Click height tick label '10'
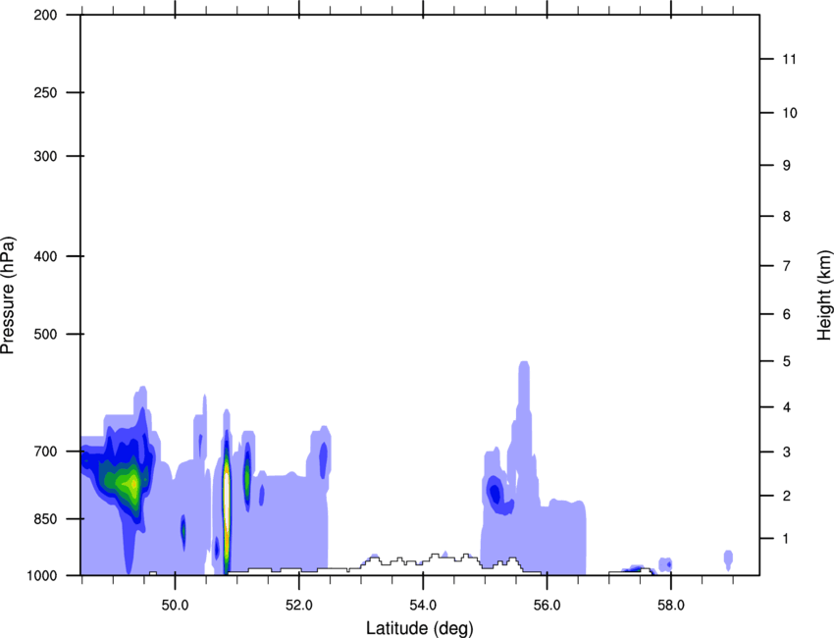The image size is (834, 638). 790,113
